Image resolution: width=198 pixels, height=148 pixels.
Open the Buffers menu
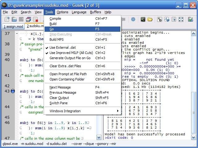pyautogui.click(x=96, y=12)
